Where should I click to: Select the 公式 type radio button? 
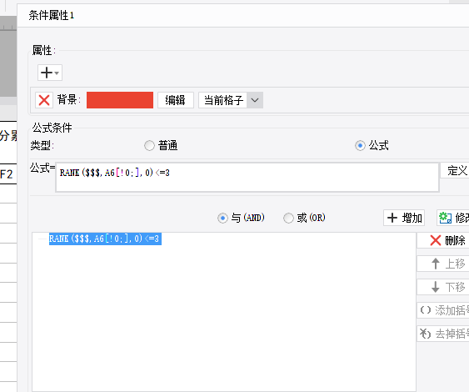tap(360, 146)
